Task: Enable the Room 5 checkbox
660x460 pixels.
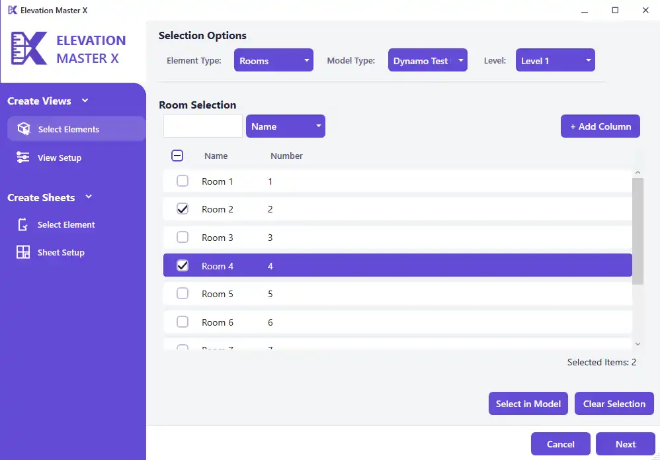Action: (x=183, y=294)
